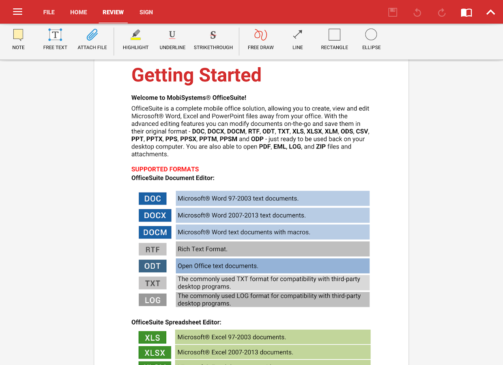Click the ODT format badge

click(153, 266)
